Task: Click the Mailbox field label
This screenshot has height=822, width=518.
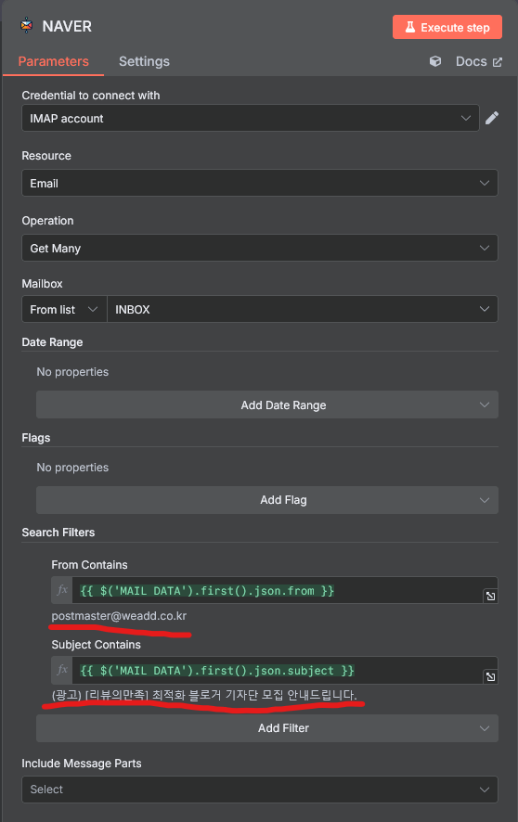Action: (x=42, y=284)
